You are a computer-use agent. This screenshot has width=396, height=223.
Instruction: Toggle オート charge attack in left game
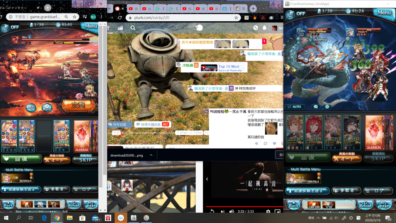(56, 160)
